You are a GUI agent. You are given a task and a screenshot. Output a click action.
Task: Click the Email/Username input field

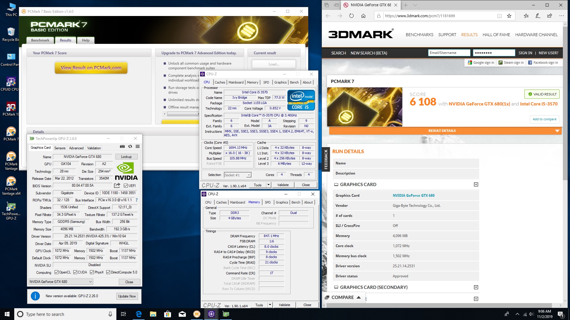click(449, 53)
